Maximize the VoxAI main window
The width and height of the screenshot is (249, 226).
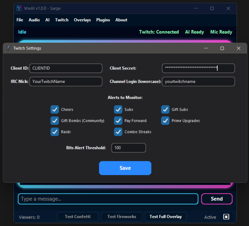click(212, 8)
